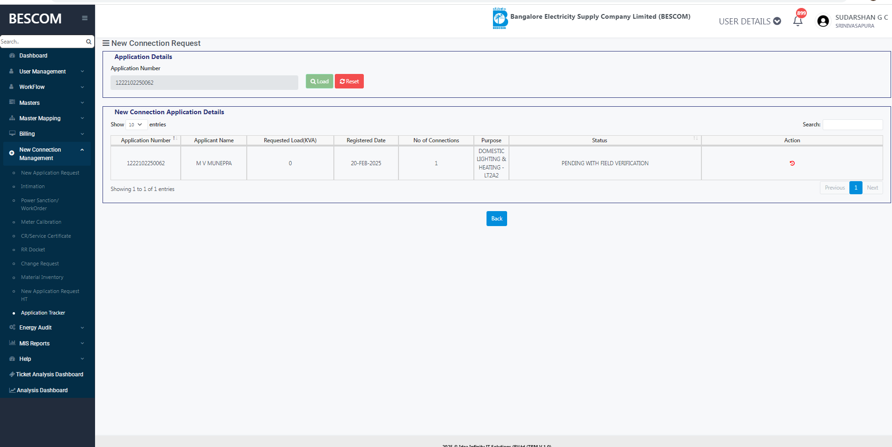The height and width of the screenshot is (447, 892).
Task: Click the sidebar search magnifier icon
Action: tap(88, 42)
